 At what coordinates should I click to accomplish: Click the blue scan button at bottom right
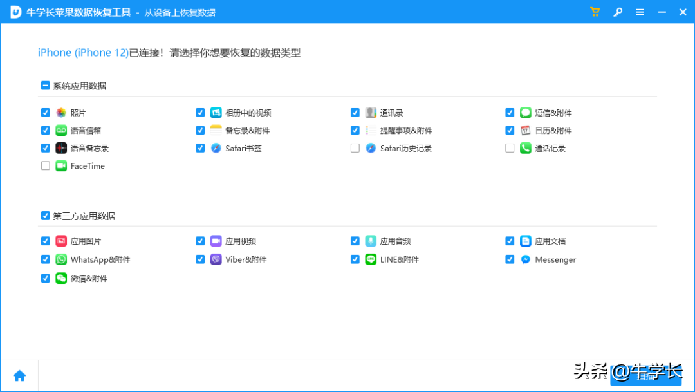pyautogui.click(x=645, y=375)
